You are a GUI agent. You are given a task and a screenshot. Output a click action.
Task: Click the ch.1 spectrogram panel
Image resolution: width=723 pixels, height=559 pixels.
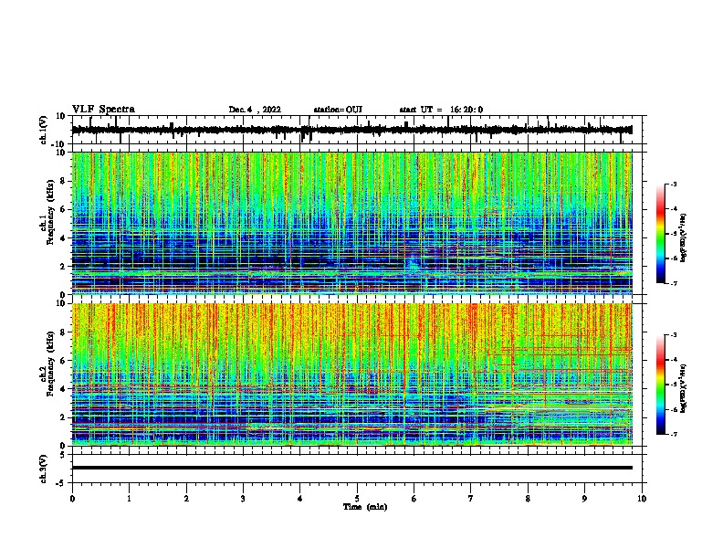(351, 223)
